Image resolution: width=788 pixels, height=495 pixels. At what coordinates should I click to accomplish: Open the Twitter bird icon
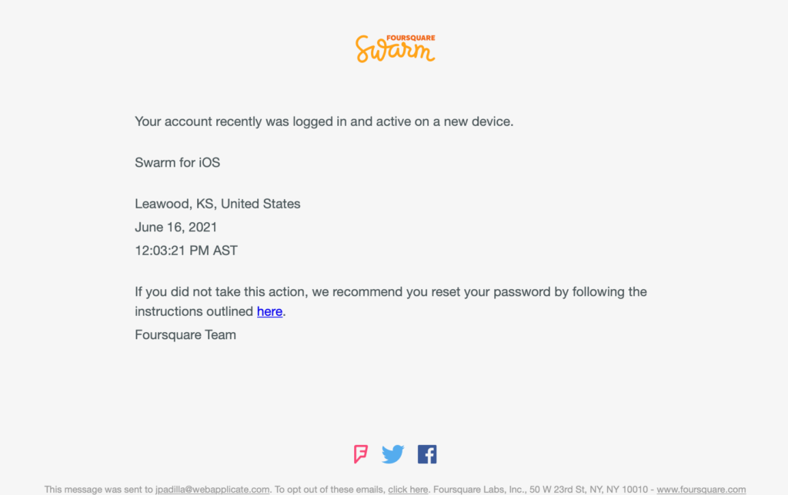pyautogui.click(x=393, y=454)
